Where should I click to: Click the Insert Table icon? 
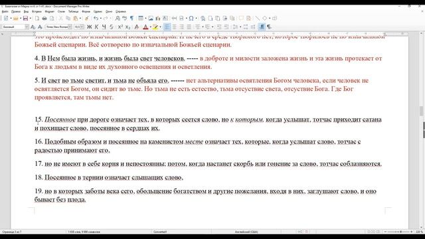pos(141,19)
